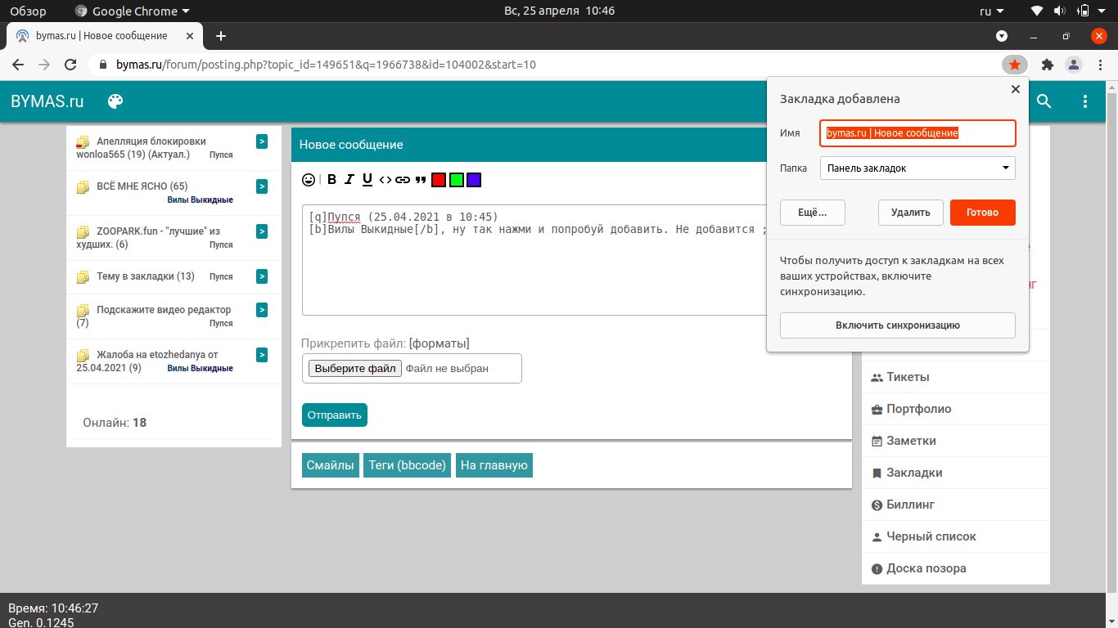Image resolution: width=1118 pixels, height=628 pixels.
Task: Open the theme palette icon in header
Action: point(115,101)
